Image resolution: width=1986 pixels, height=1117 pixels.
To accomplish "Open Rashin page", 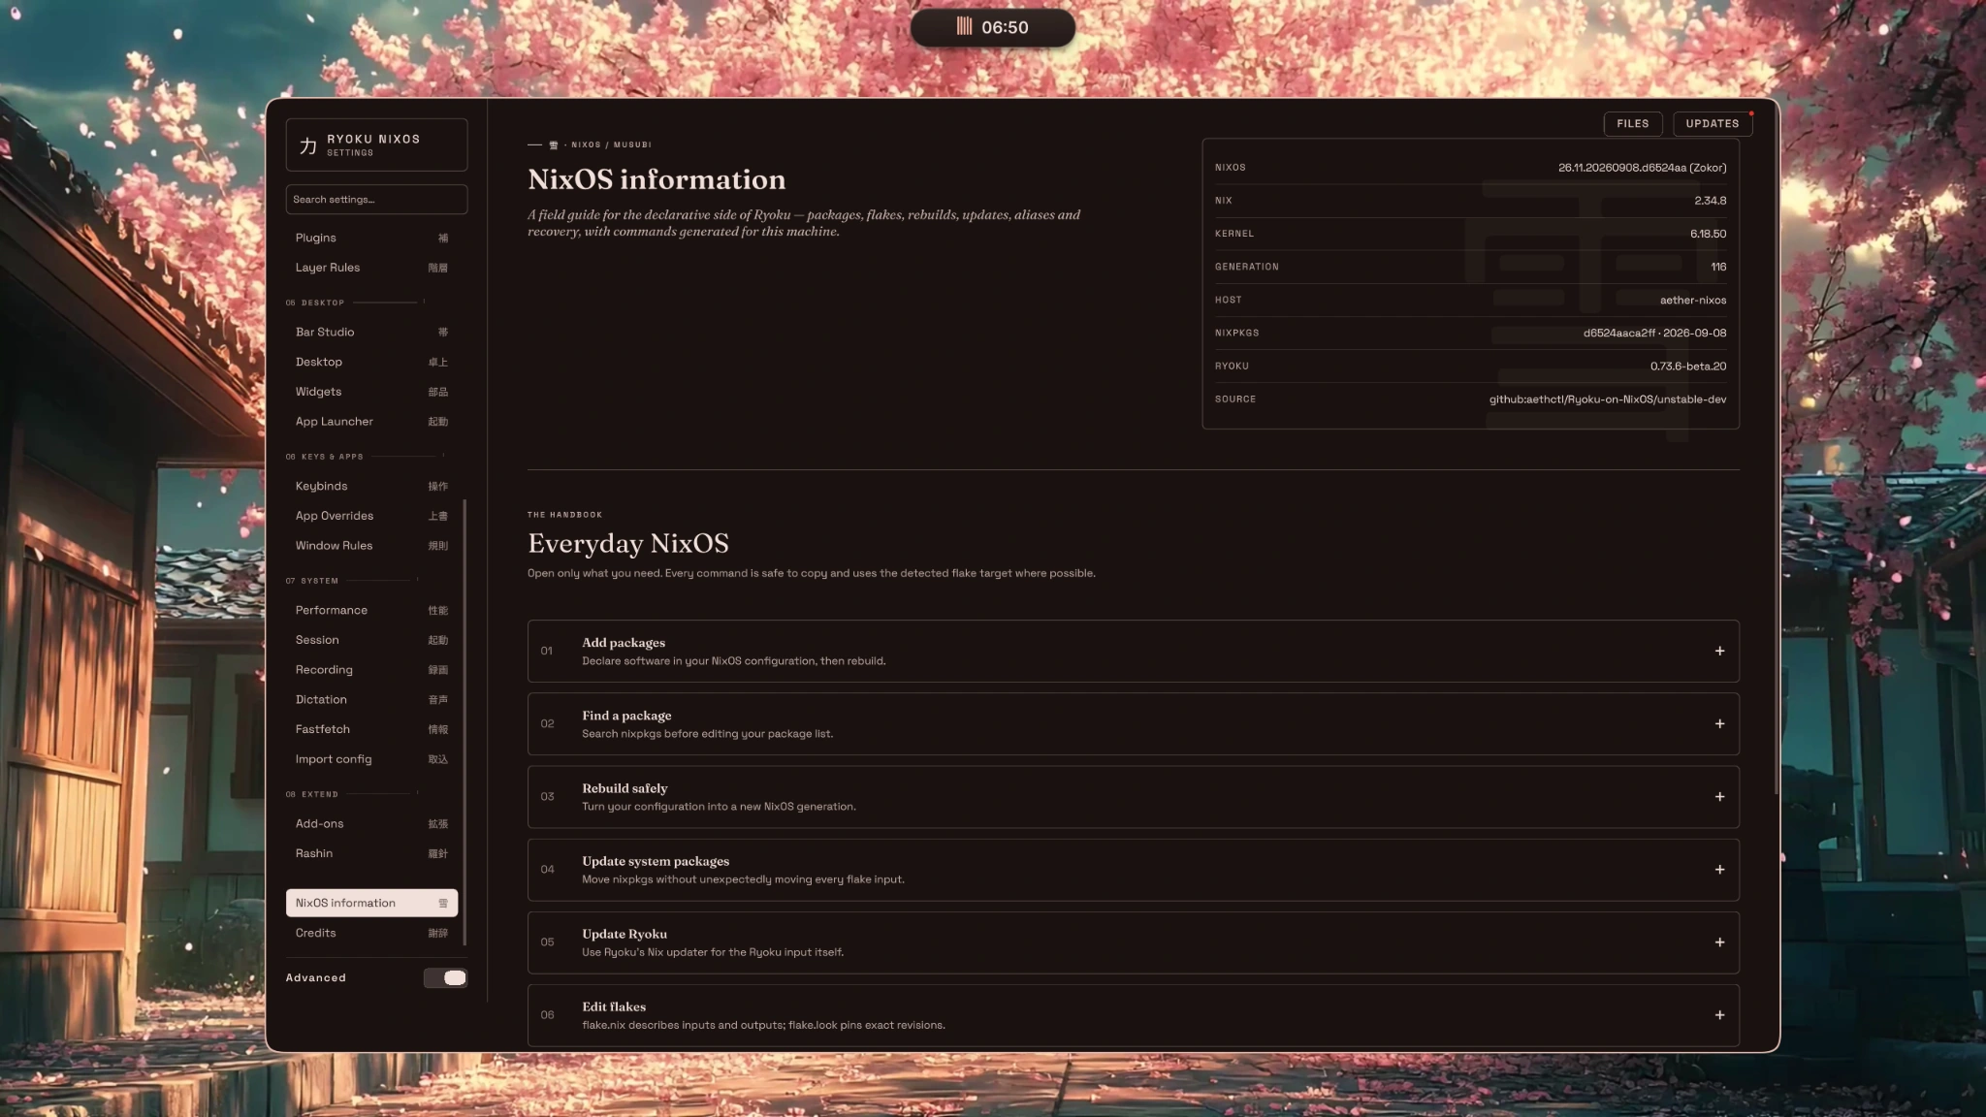I will pyautogui.click(x=371, y=853).
